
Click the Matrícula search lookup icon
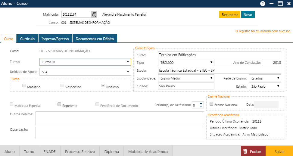94,14
